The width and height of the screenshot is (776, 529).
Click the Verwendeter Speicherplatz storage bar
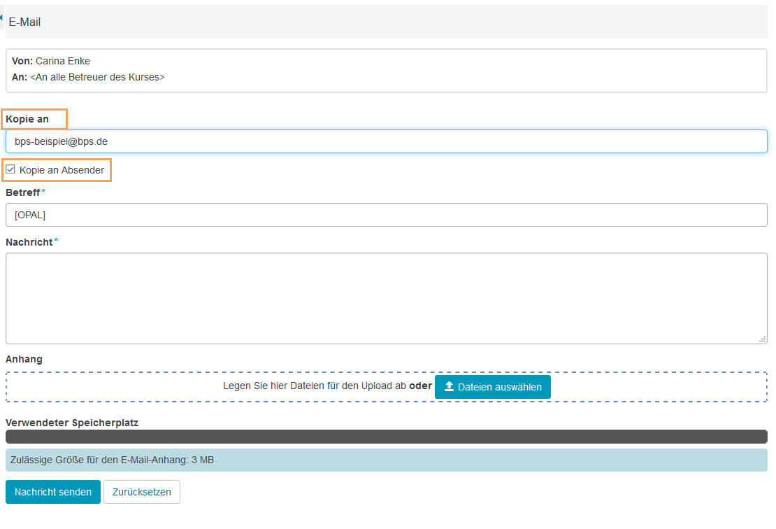(x=386, y=437)
